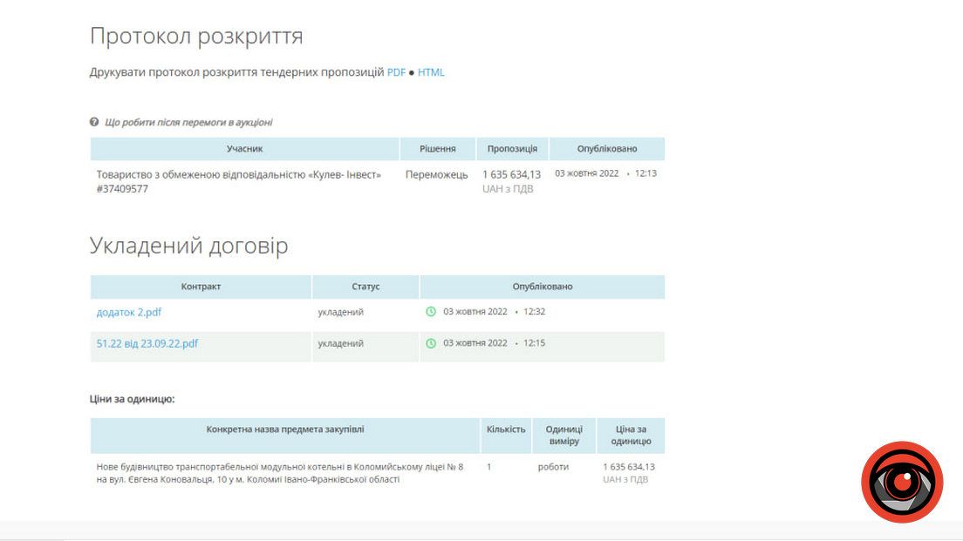Click the red eye logo in the corner

point(902,482)
